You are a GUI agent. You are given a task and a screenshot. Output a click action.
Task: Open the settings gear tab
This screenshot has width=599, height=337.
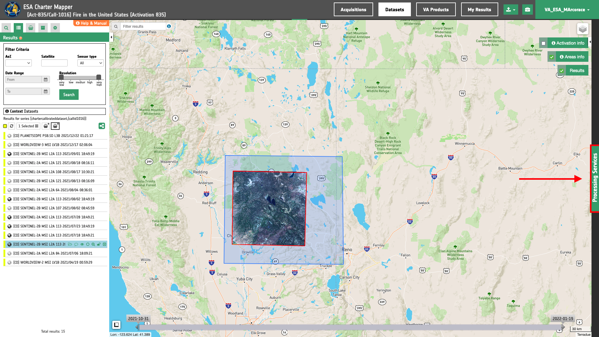[55, 28]
